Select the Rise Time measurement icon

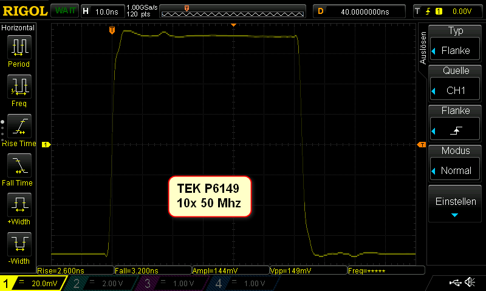pos(19,126)
